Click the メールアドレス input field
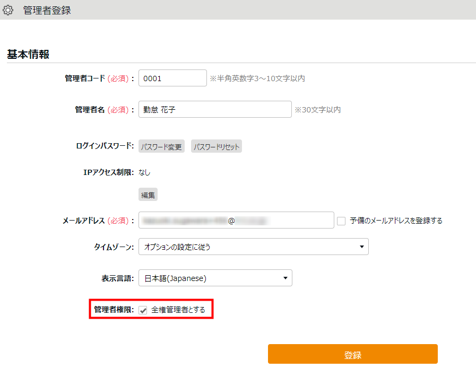 click(236, 221)
